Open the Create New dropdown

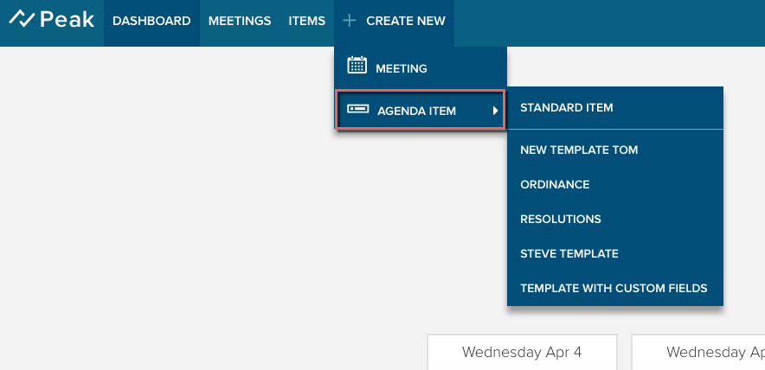[405, 21]
